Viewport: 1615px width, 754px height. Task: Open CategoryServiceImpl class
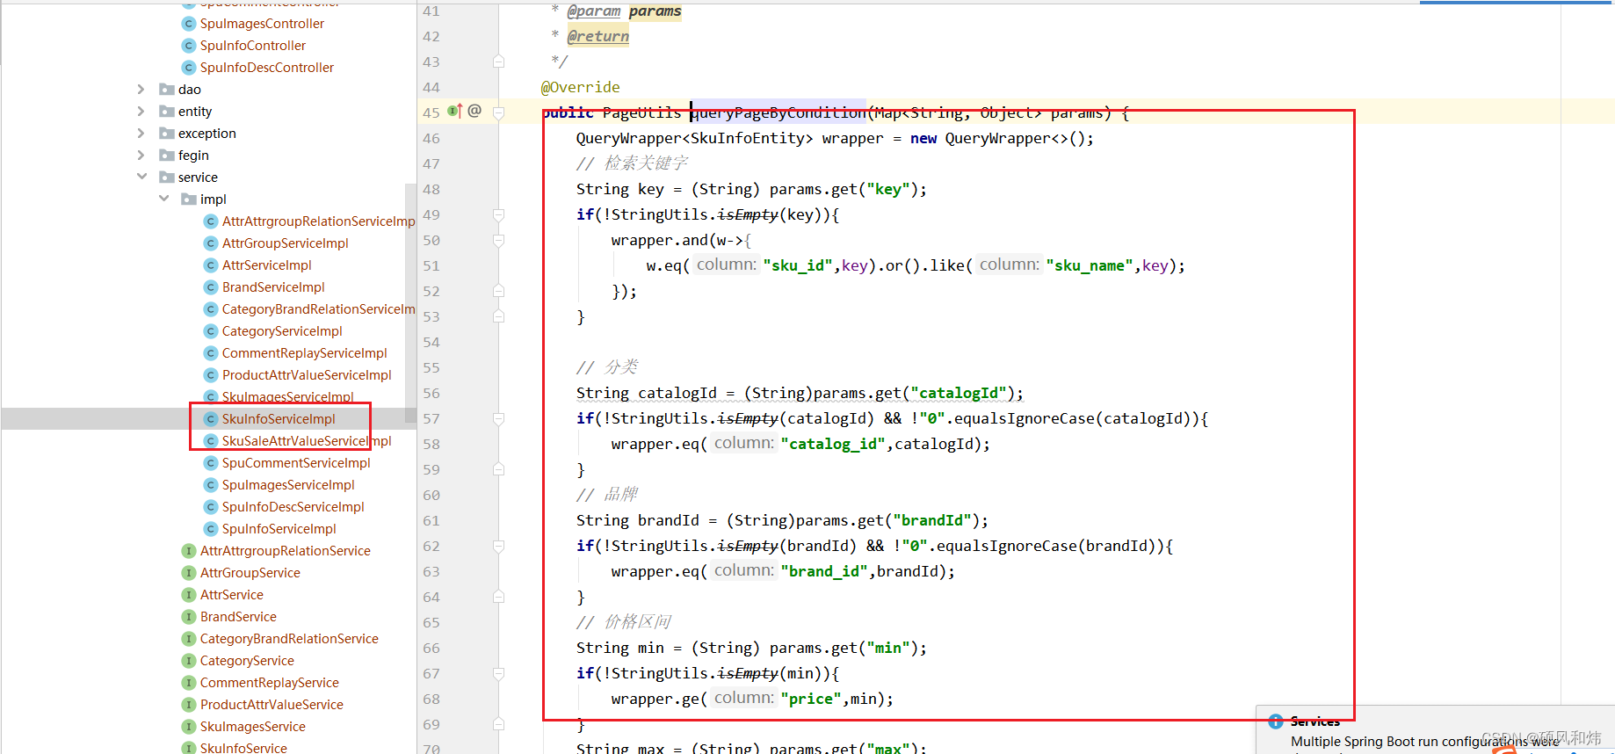click(x=282, y=331)
